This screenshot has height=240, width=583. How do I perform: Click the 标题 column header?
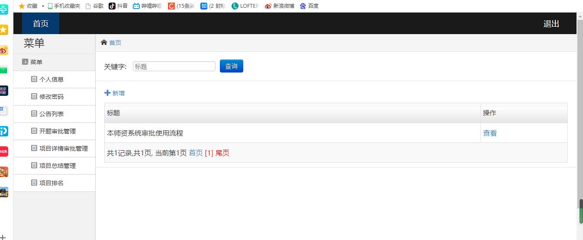[x=293, y=113]
